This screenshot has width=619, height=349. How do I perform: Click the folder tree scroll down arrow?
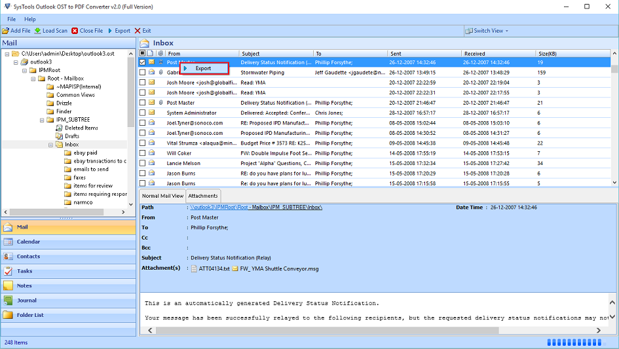click(131, 204)
